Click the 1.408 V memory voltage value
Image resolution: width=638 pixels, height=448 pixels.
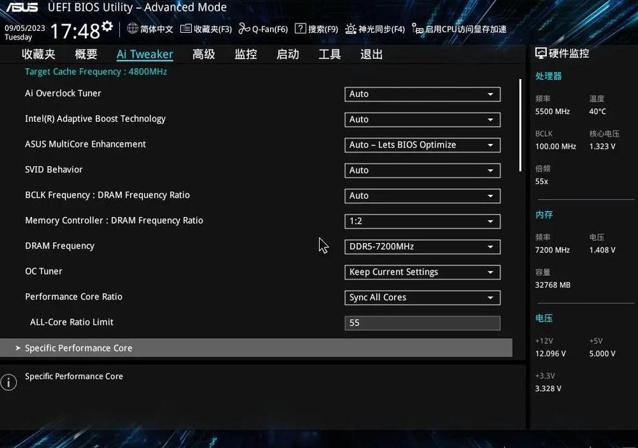point(602,250)
